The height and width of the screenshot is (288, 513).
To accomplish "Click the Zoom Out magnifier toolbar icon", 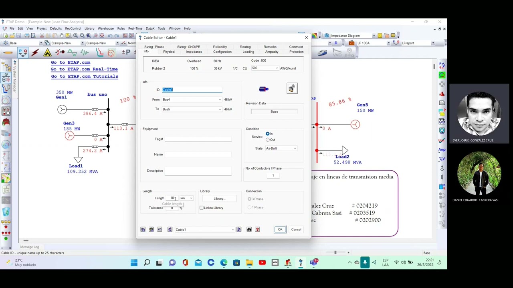I will click(82, 36).
